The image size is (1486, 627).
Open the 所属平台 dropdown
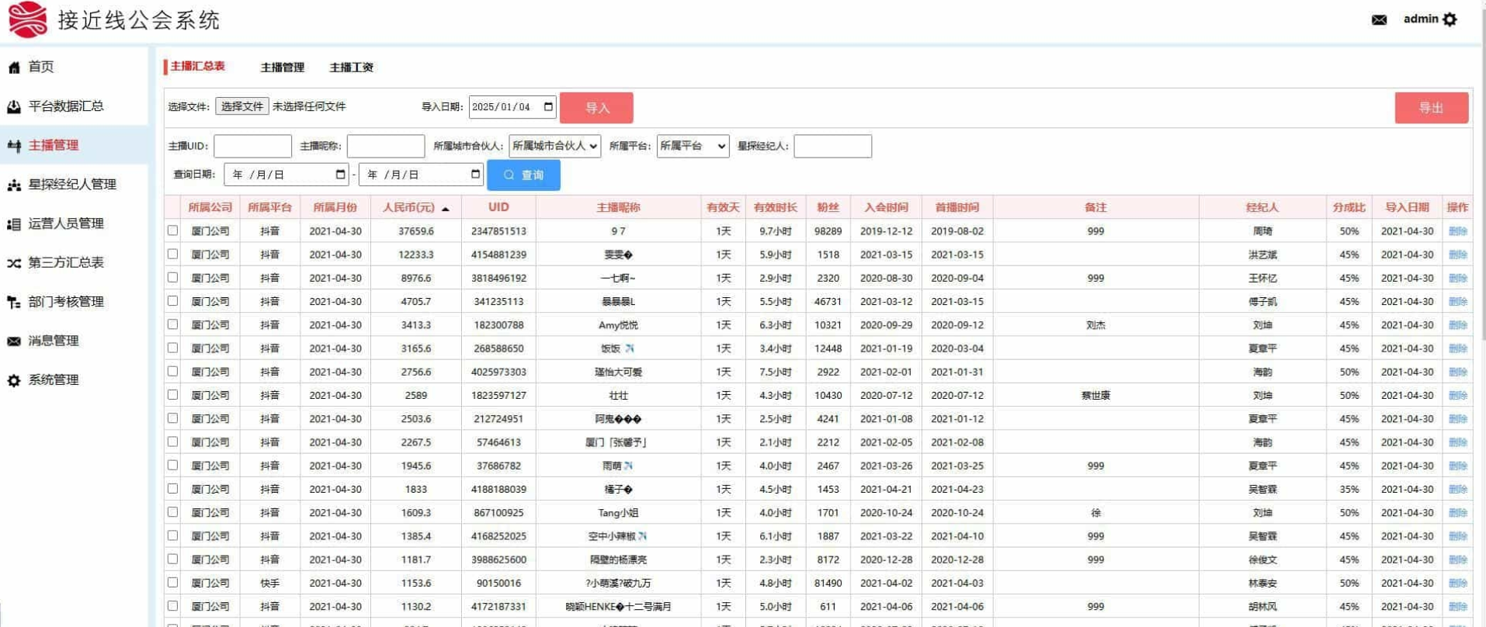pos(692,146)
